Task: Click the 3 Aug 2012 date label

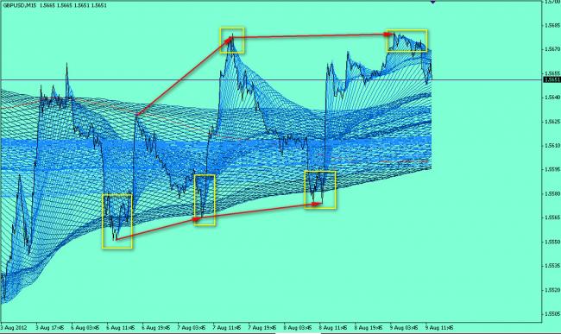Action: pos(12,327)
